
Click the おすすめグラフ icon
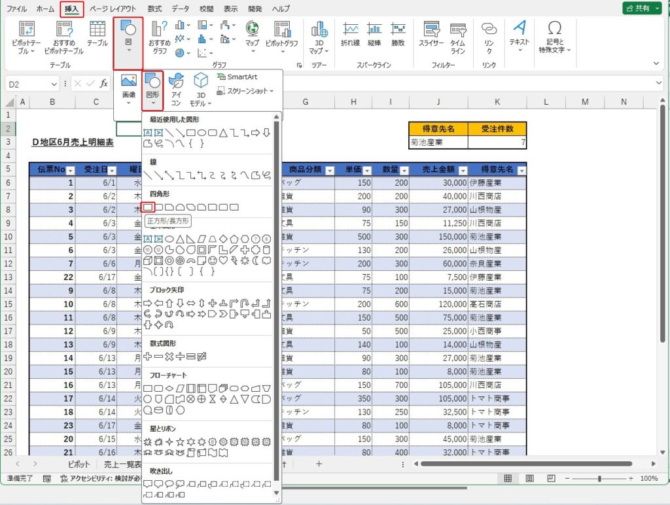coord(160,37)
